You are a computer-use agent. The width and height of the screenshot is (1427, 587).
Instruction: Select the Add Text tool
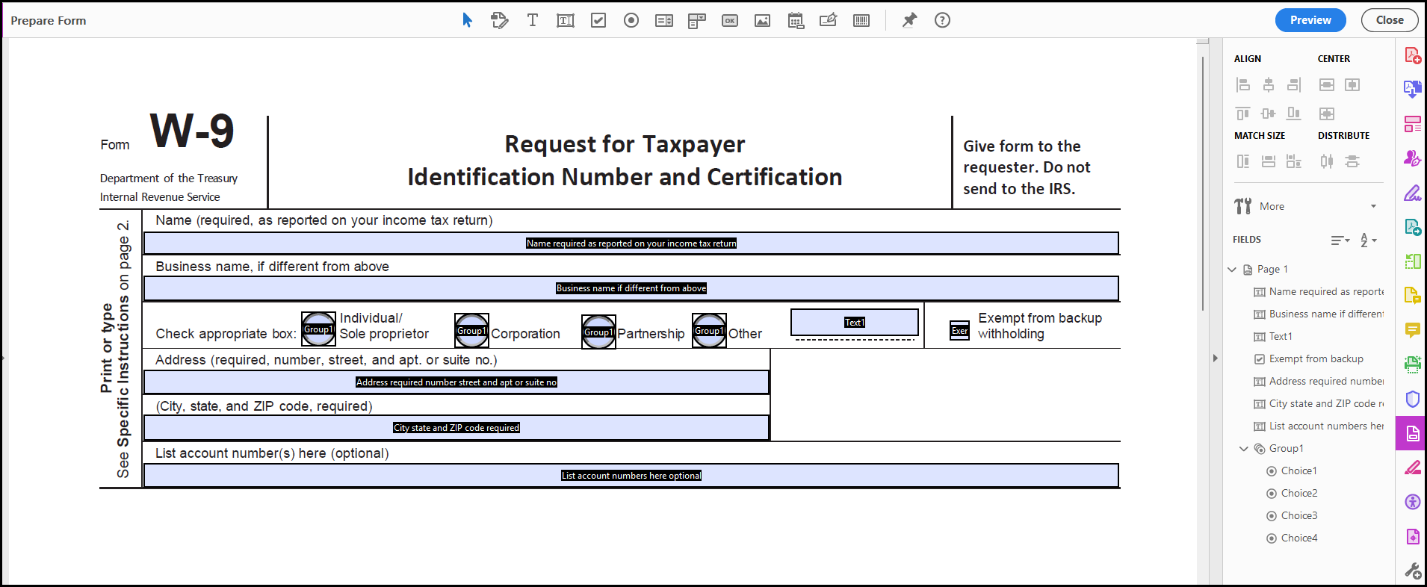533,20
